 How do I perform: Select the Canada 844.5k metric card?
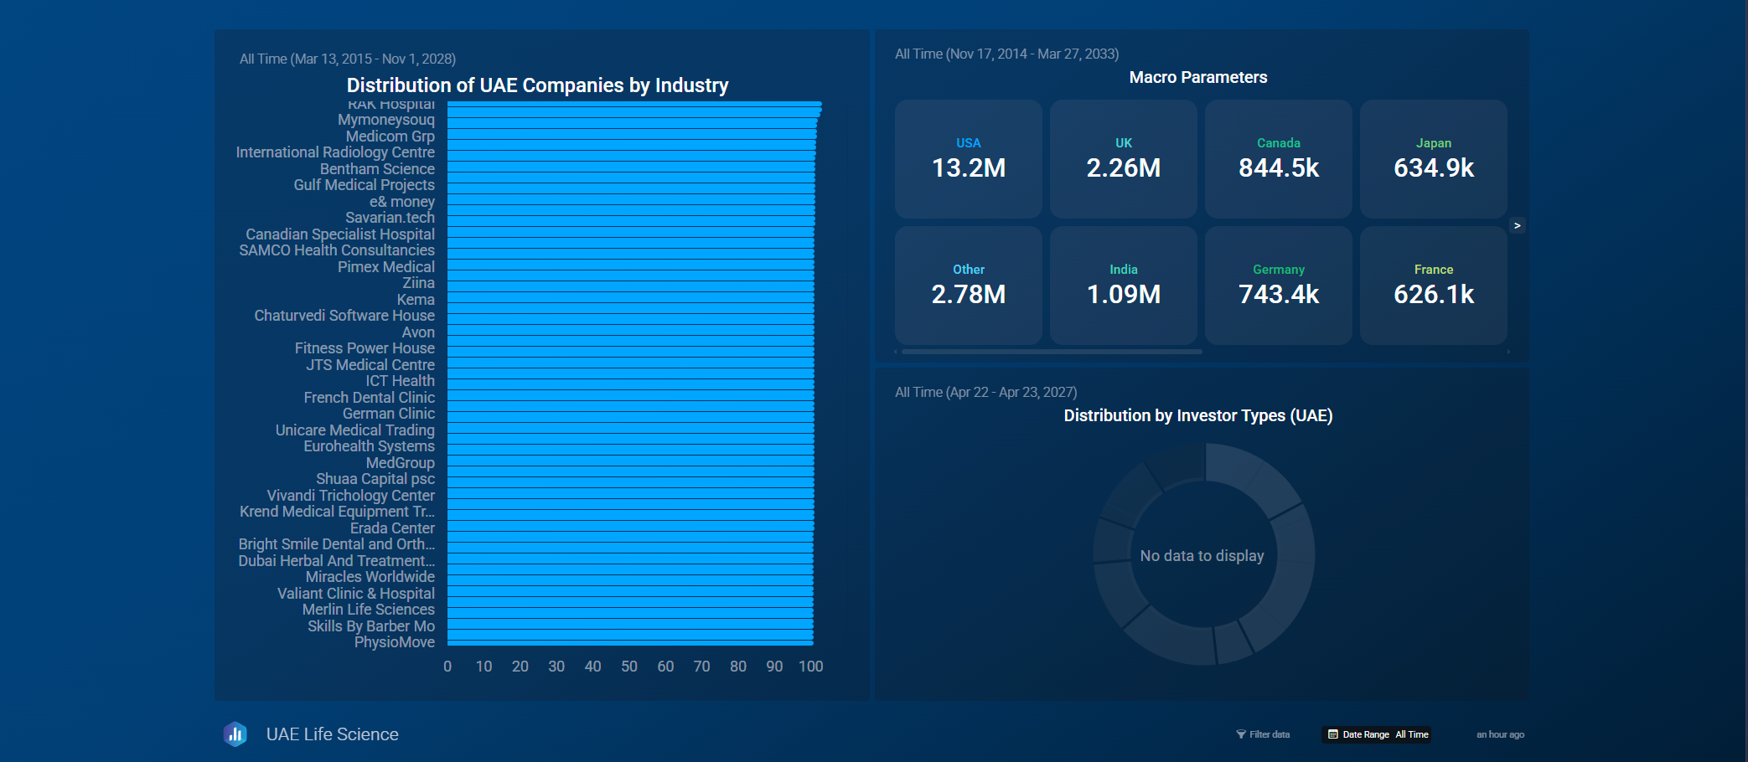point(1278,159)
